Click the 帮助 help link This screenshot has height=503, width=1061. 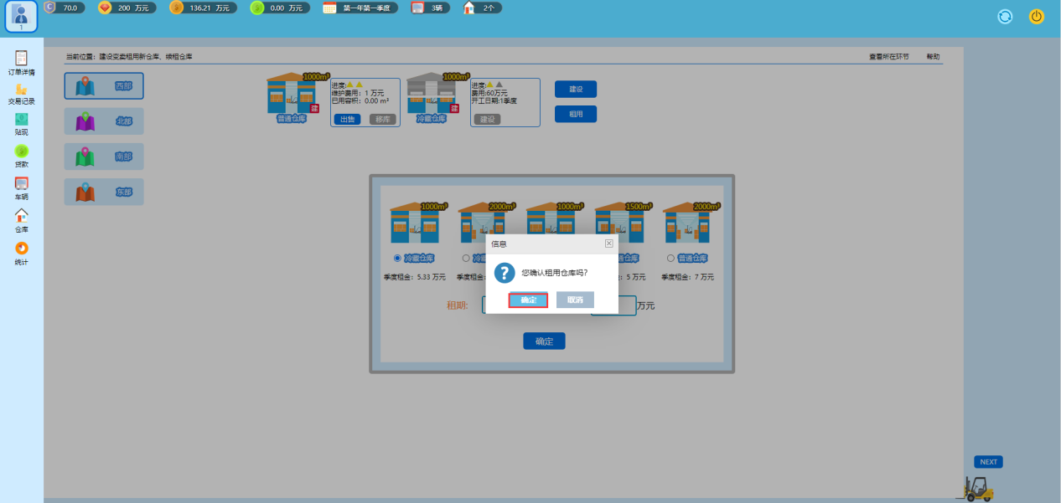[933, 57]
